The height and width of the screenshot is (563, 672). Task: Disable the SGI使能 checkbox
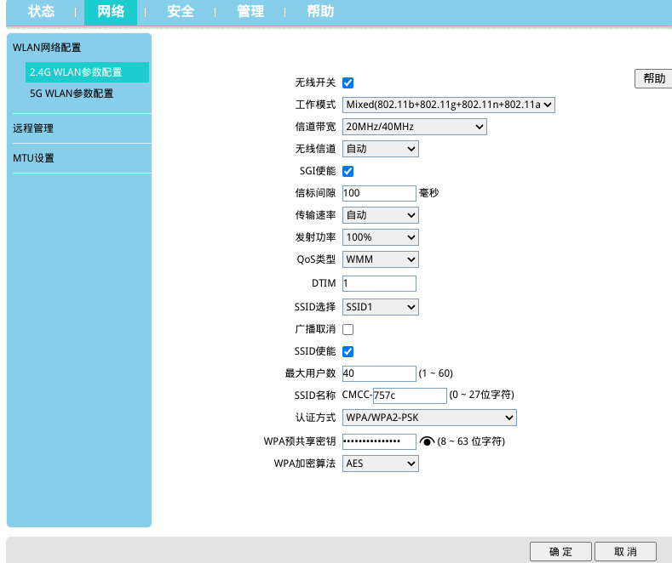click(x=347, y=171)
